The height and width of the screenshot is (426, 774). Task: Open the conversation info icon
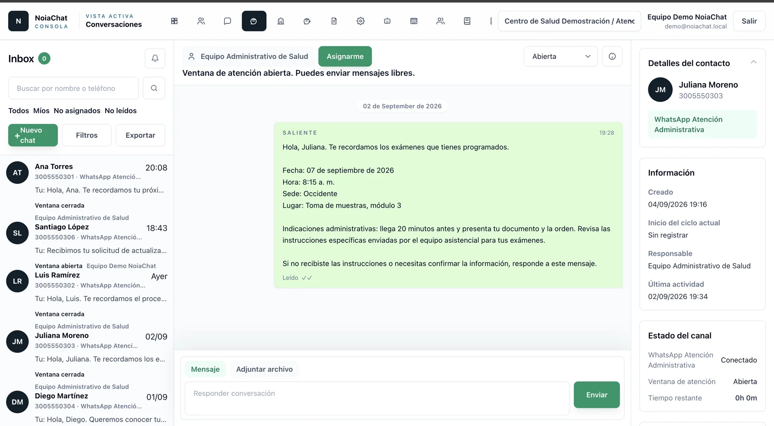[612, 56]
